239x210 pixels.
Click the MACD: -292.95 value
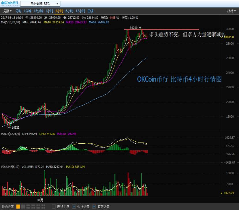(x=67, y=134)
